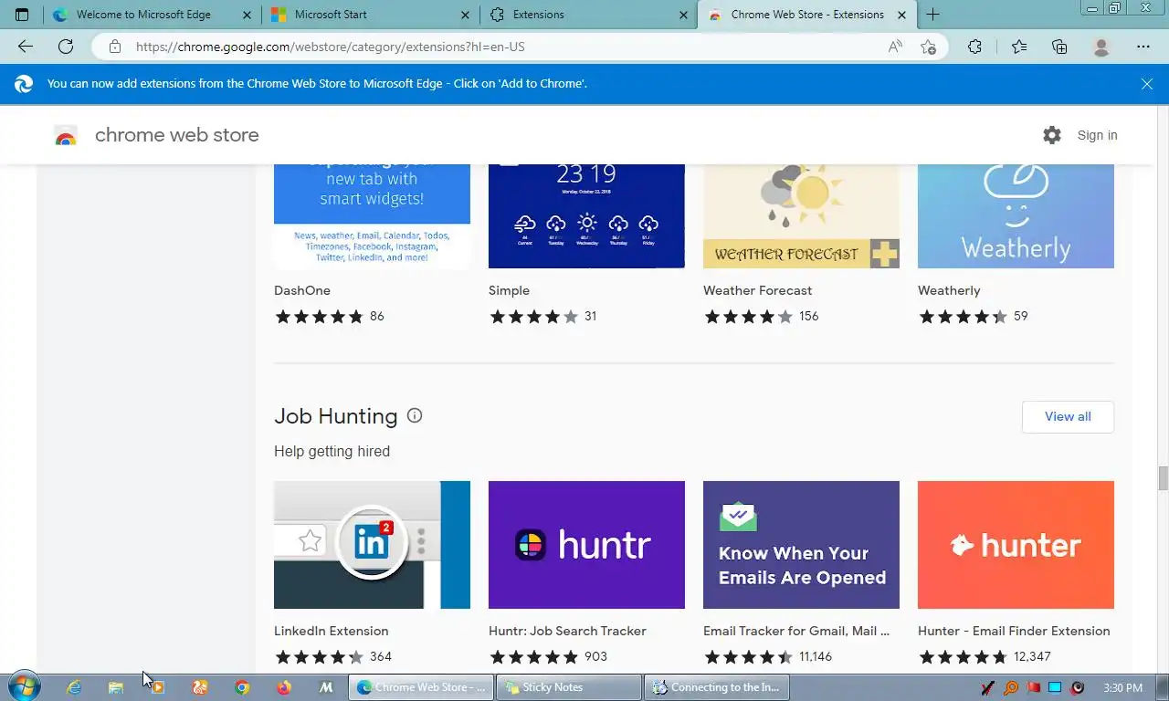Close the Extensions tab
This screenshot has width=1169, height=701.
pyautogui.click(x=683, y=15)
